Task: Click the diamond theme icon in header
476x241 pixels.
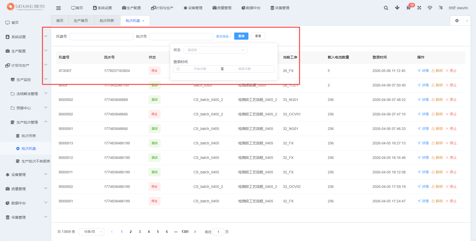Action: (x=430, y=8)
